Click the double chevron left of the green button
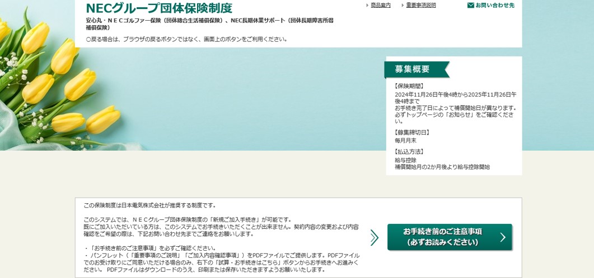Viewport: 594px width, 278px height. pos(374,237)
